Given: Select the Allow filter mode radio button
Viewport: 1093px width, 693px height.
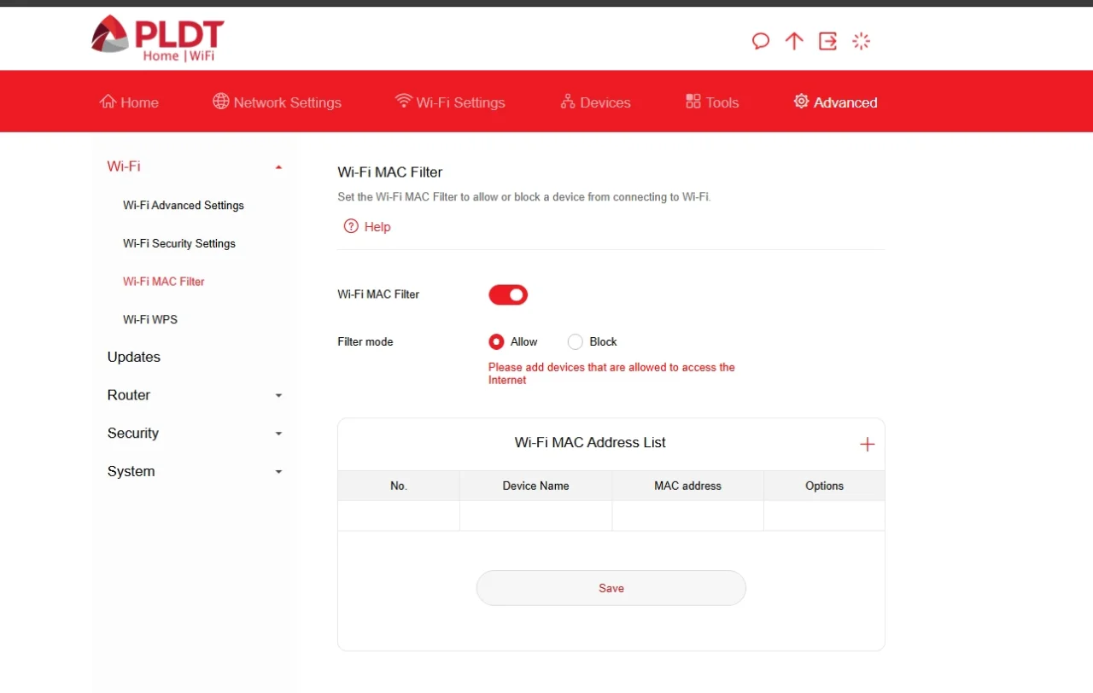Looking at the screenshot, I should (496, 341).
